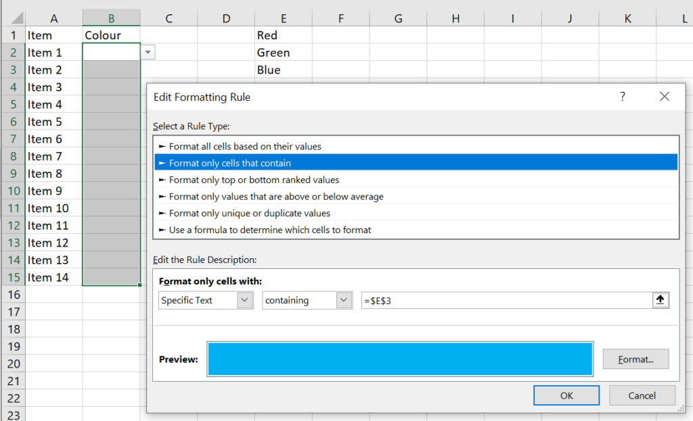Viewport: 693px width, 421px height.
Task: Click the help question mark icon
Action: [623, 97]
